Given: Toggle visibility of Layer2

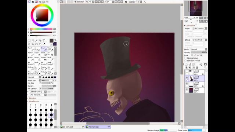Looking at the screenshot, I should coord(187,71).
